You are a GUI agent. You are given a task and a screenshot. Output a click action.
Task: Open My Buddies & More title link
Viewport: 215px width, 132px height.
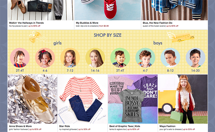[87, 23]
